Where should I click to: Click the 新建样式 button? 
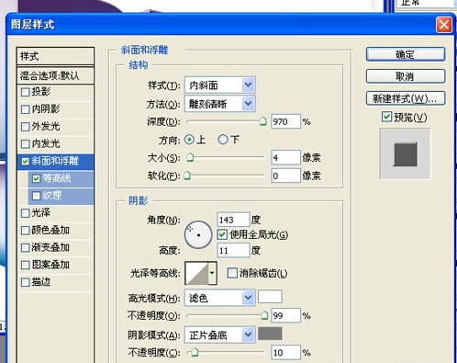[406, 98]
